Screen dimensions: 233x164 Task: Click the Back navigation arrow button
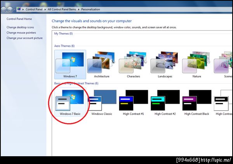click(3, 9)
